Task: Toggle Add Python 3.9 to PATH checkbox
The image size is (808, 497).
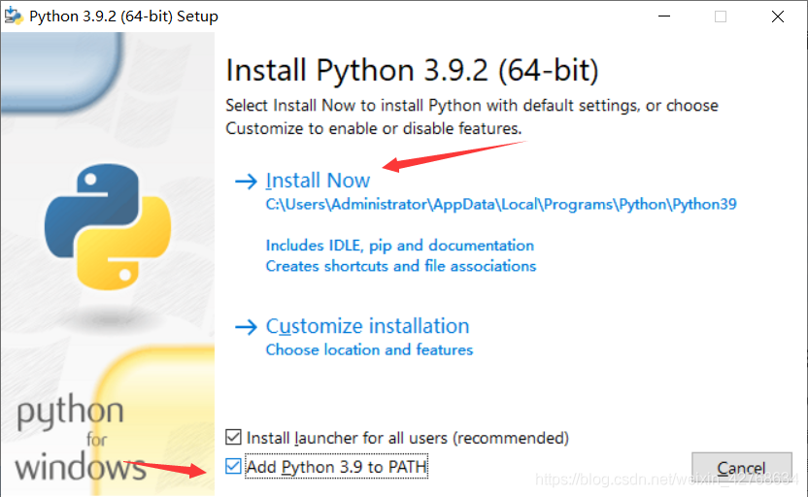Action: [233, 466]
